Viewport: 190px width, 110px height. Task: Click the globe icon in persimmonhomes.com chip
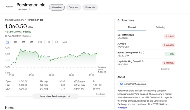[x=121, y=84]
